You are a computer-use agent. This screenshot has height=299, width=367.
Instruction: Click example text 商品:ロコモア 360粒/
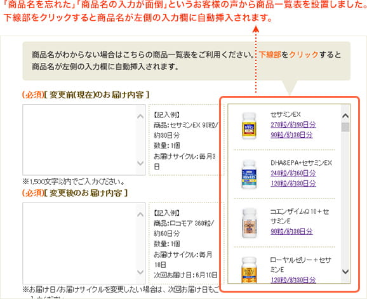coord(183,223)
